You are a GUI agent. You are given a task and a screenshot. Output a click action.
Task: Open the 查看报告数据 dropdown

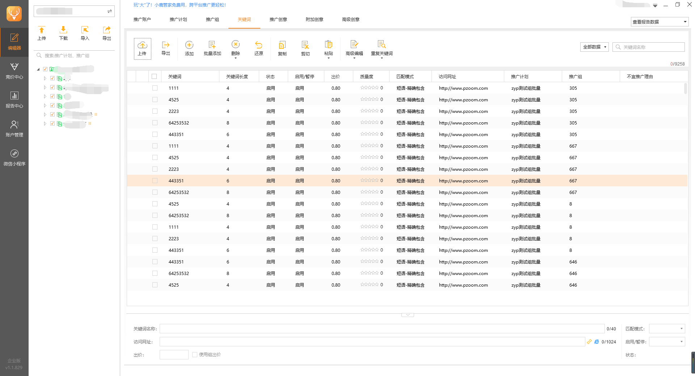pyautogui.click(x=660, y=22)
